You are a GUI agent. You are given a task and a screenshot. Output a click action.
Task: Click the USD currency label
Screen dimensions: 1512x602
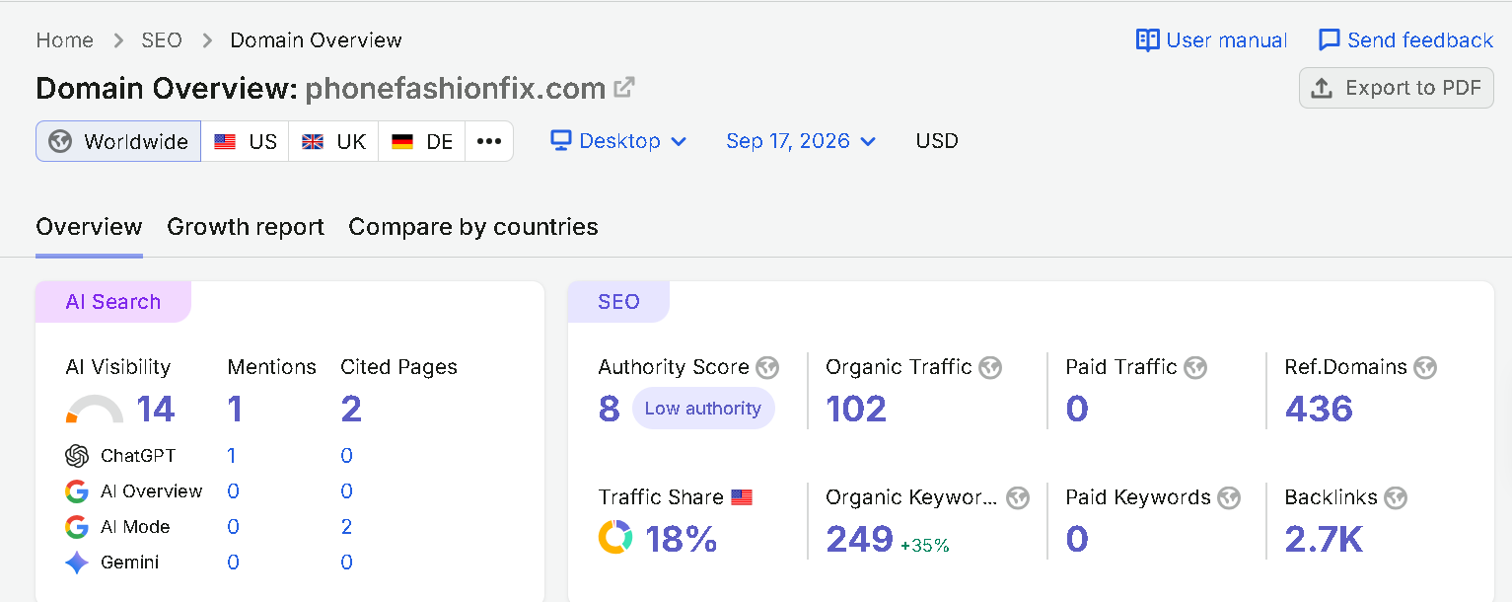tap(937, 141)
